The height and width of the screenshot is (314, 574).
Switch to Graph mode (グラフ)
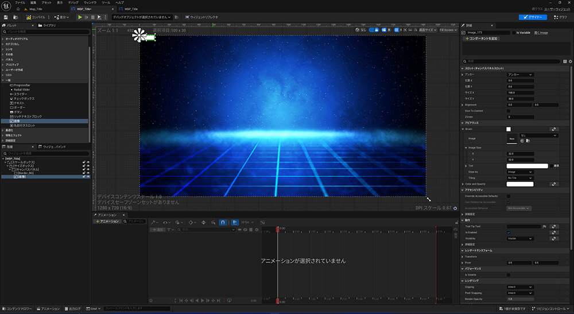(561, 17)
